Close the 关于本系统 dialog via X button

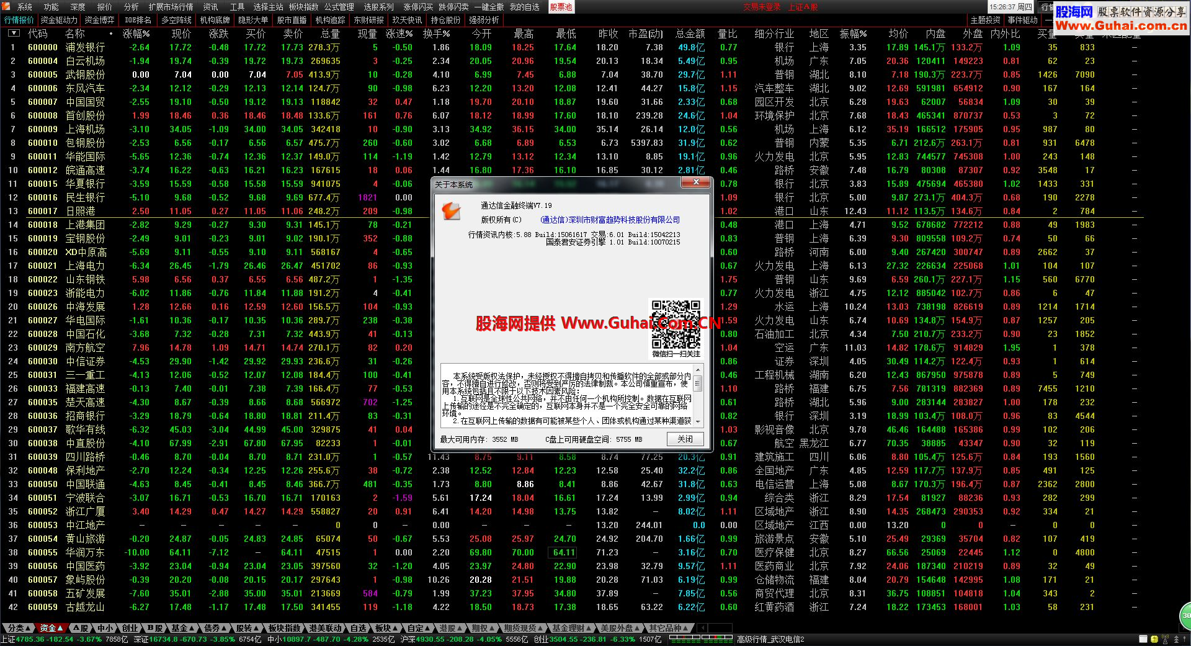point(697,182)
